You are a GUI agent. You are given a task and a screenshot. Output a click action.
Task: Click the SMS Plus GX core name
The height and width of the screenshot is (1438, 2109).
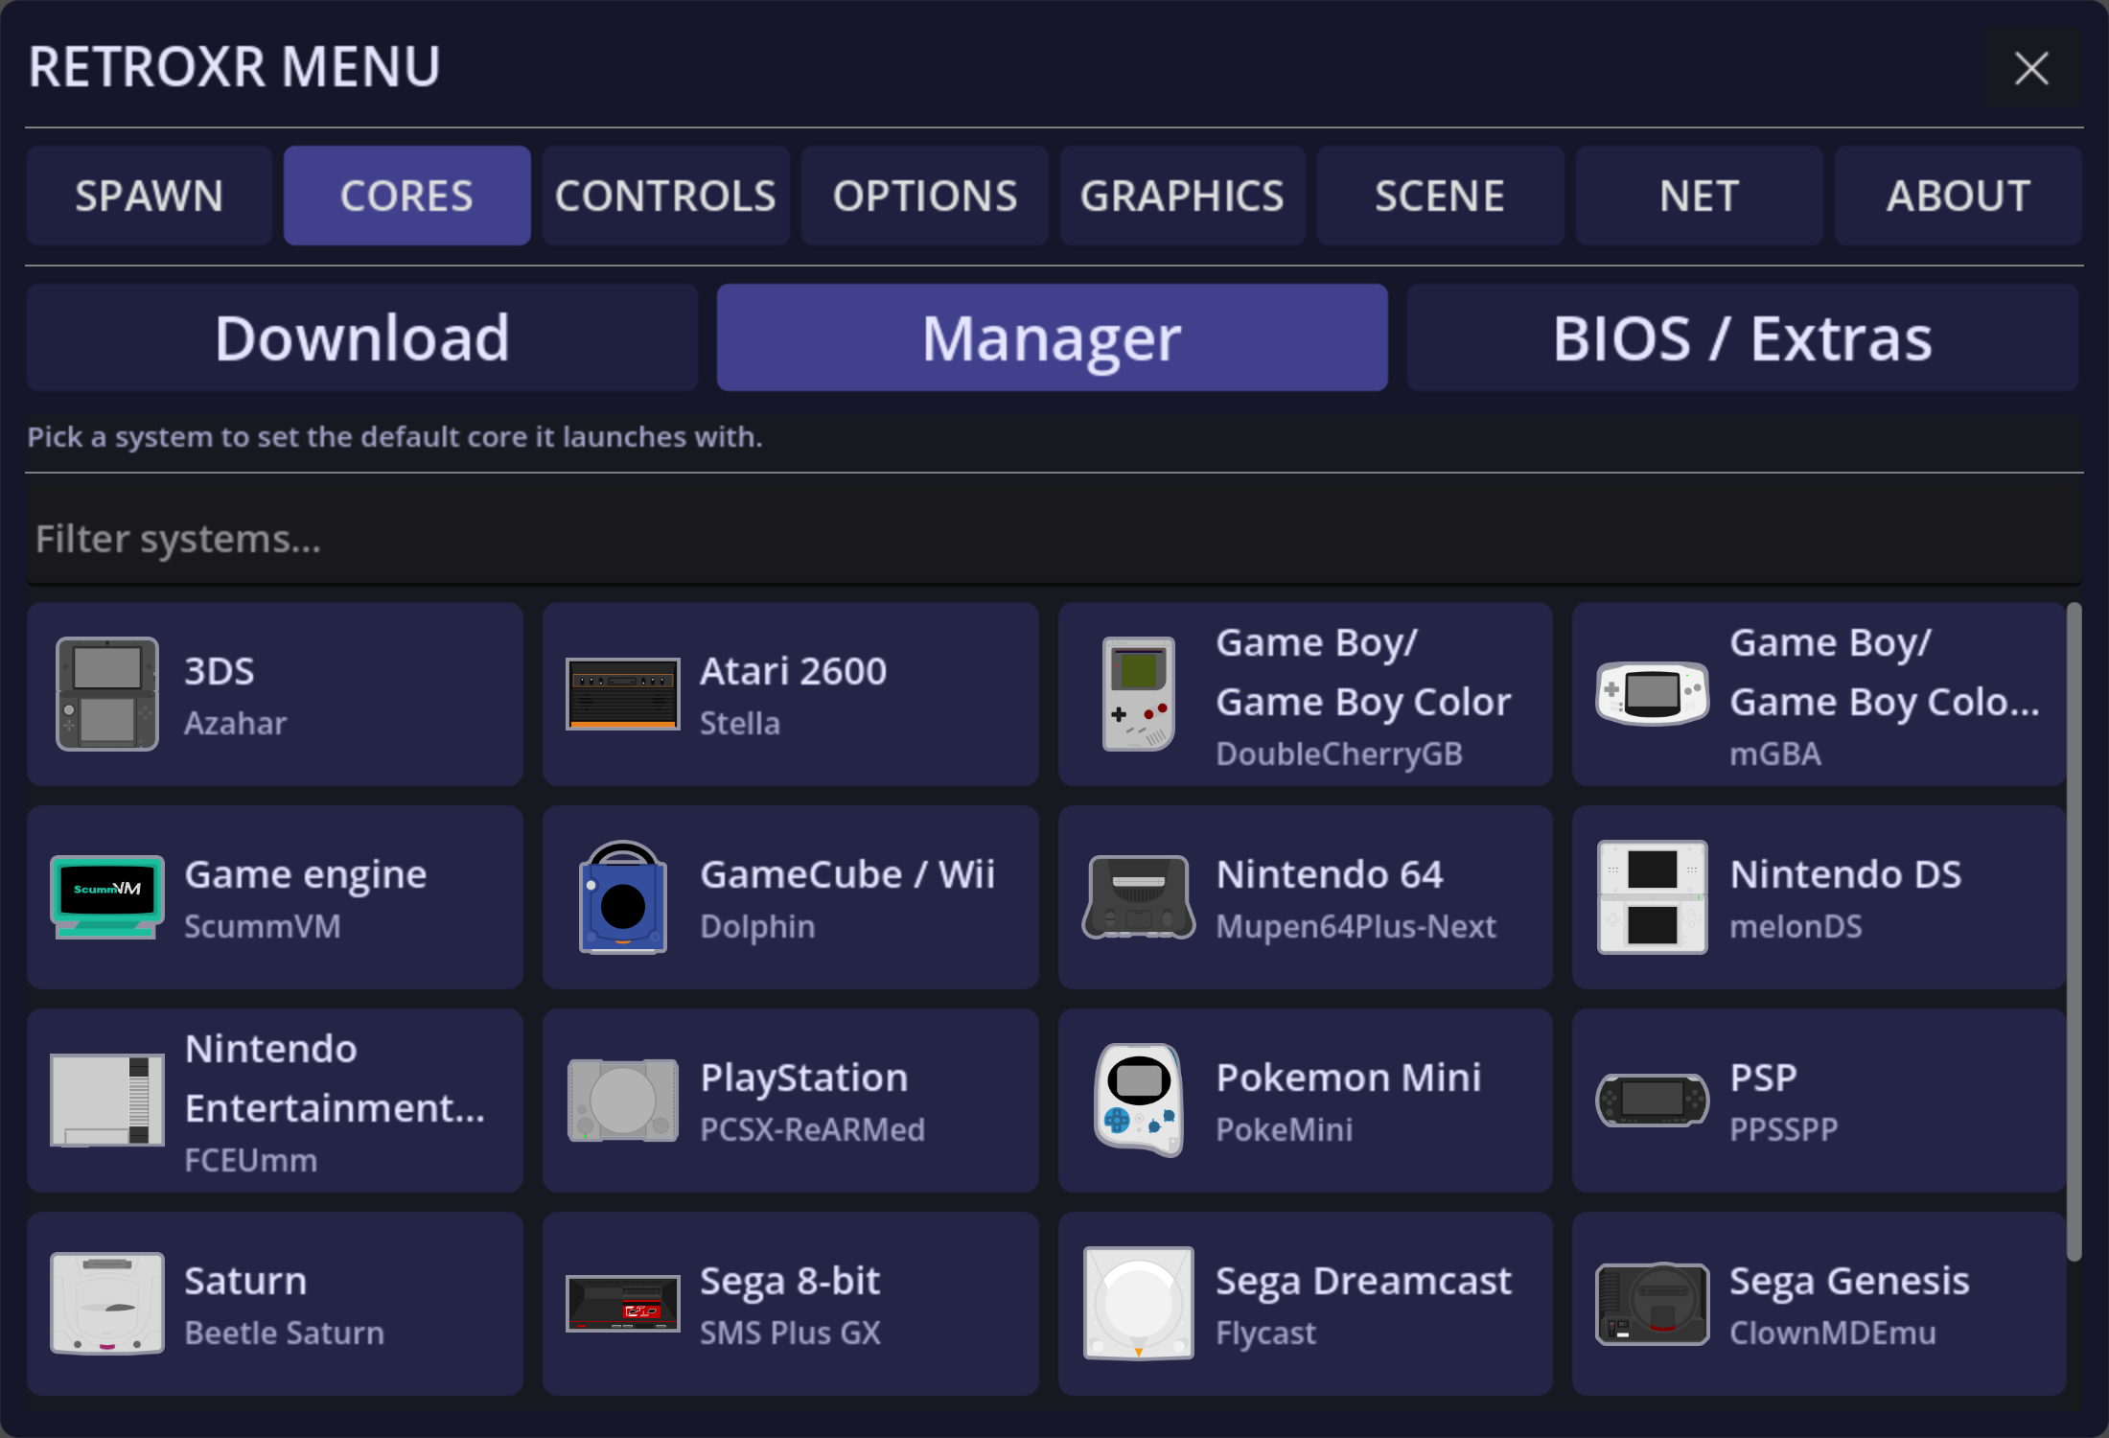(x=790, y=1333)
